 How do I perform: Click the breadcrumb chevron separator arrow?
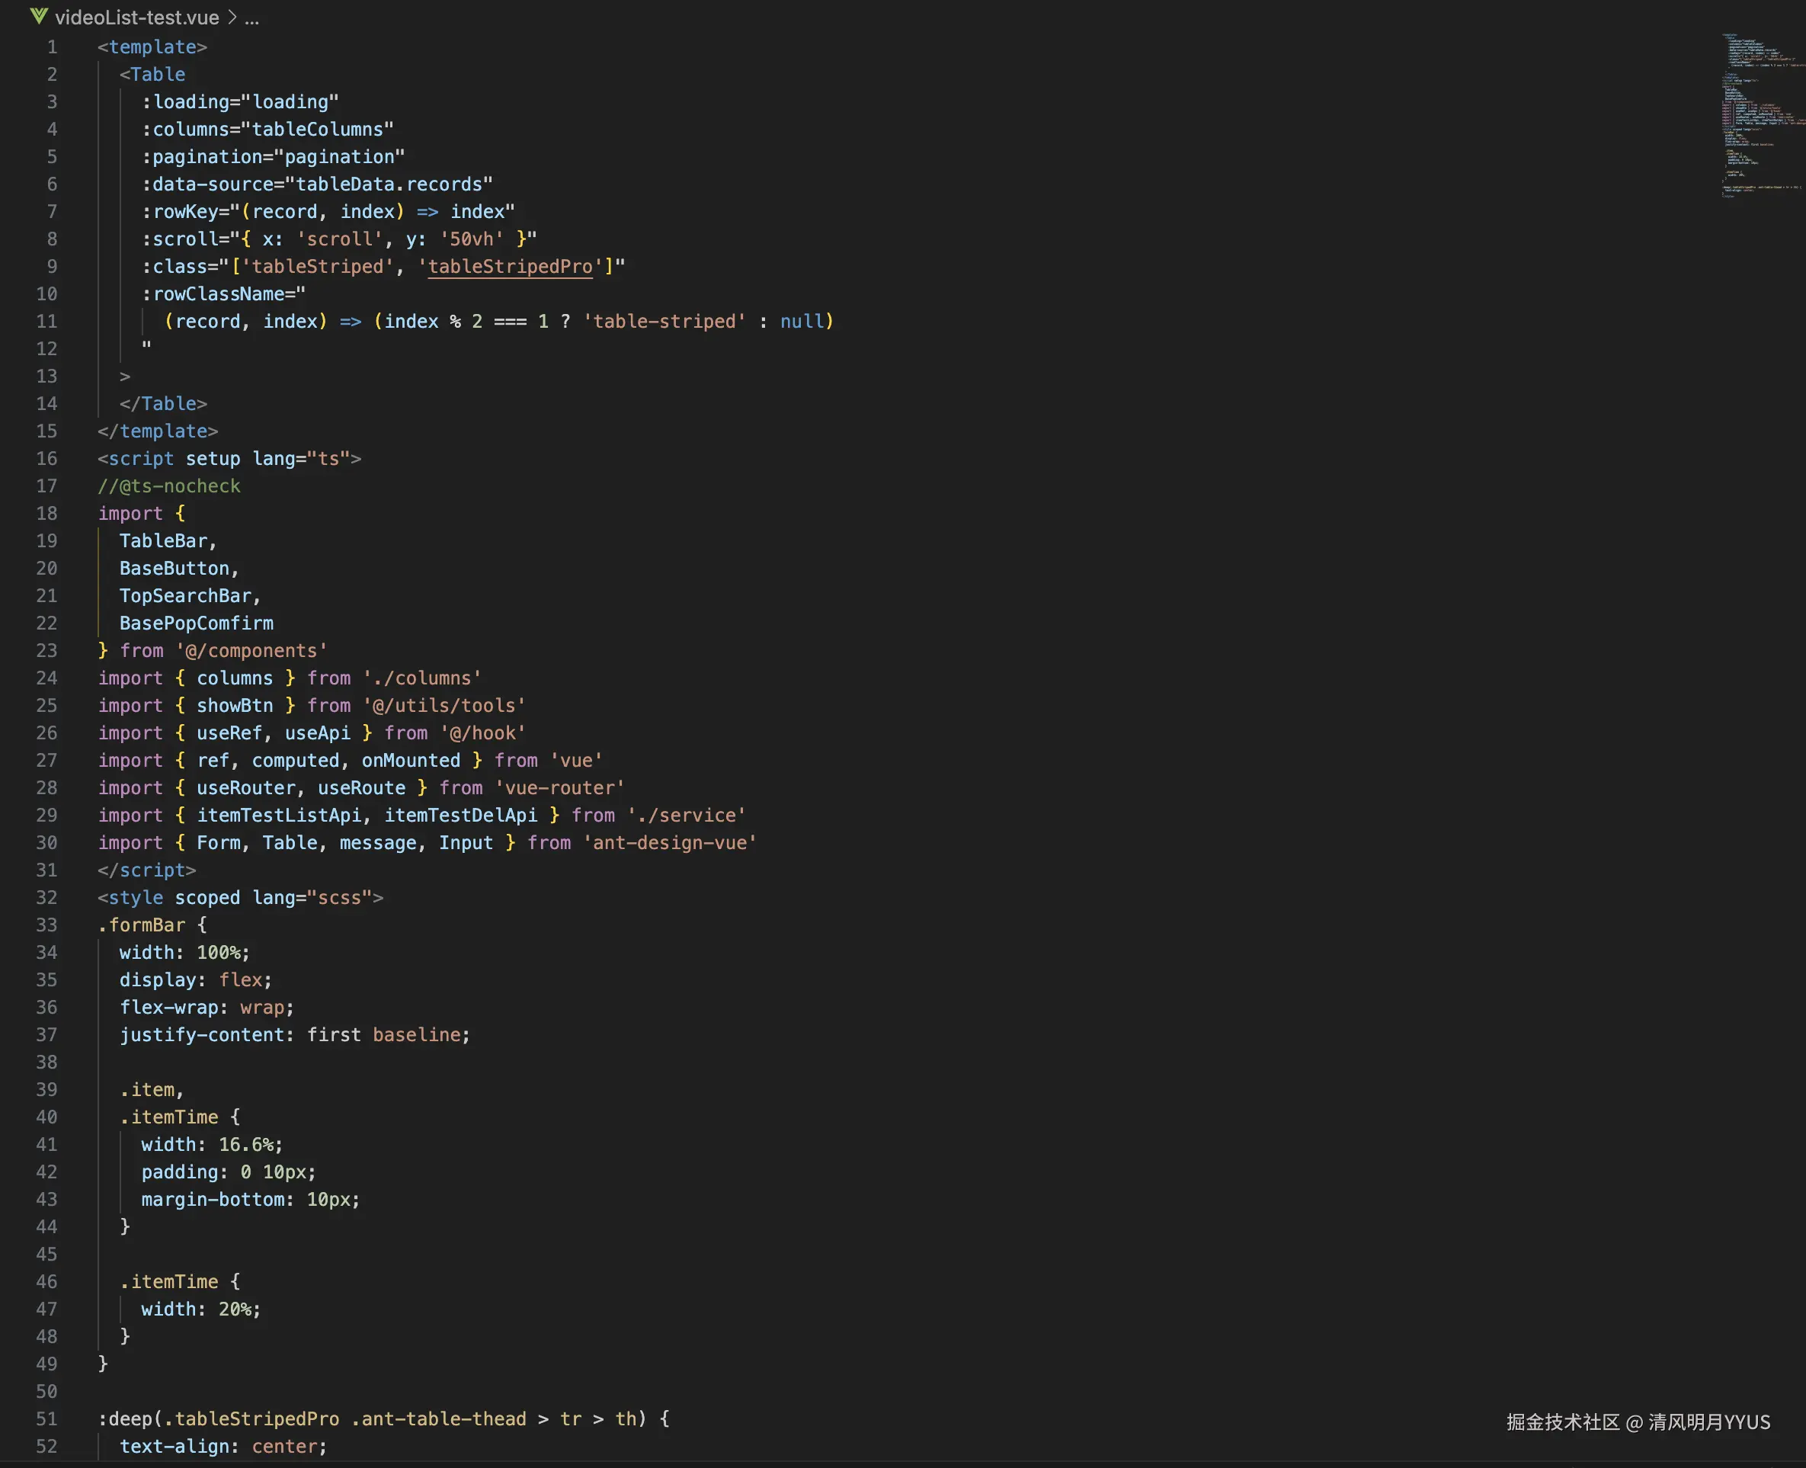click(232, 17)
